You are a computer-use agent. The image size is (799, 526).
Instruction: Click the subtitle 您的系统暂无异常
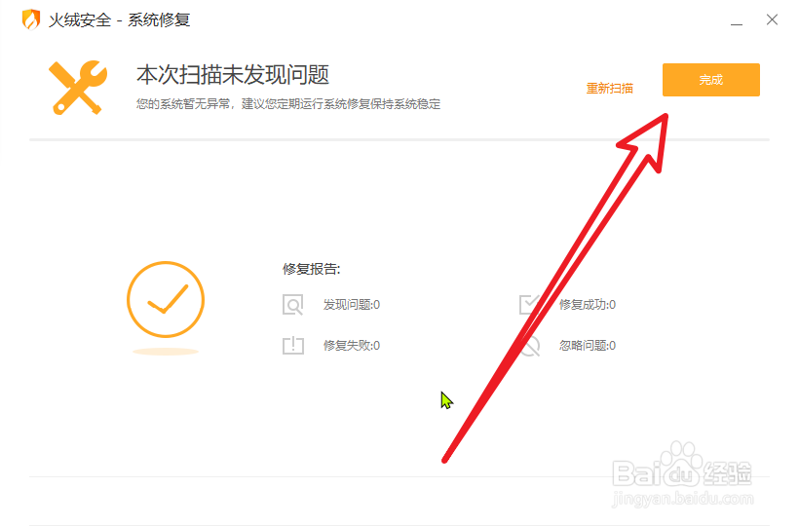(183, 104)
